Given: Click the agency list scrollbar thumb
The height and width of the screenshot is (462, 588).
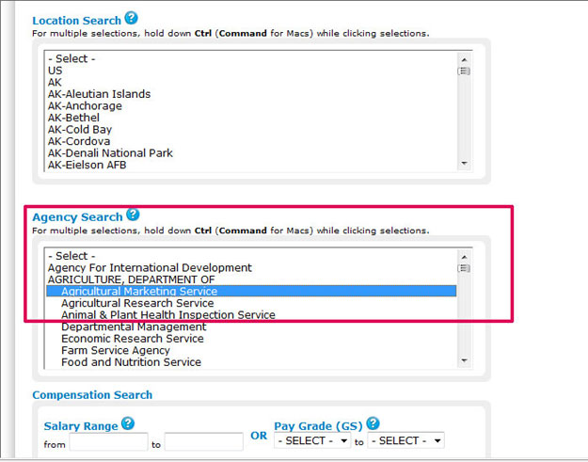Looking at the screenshot, I should click(x=464, y=268).
